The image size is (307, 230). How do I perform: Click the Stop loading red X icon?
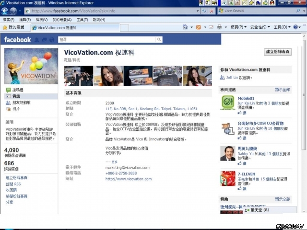pos(212,11)
